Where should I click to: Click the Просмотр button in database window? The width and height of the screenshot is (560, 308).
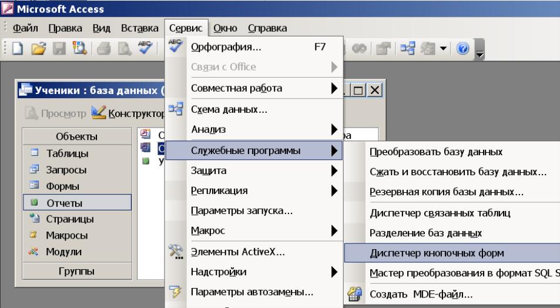[56, 113]
